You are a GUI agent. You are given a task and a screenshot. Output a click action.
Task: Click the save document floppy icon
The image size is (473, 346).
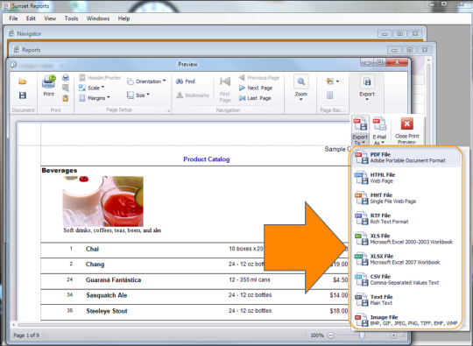tap(23, 95)
